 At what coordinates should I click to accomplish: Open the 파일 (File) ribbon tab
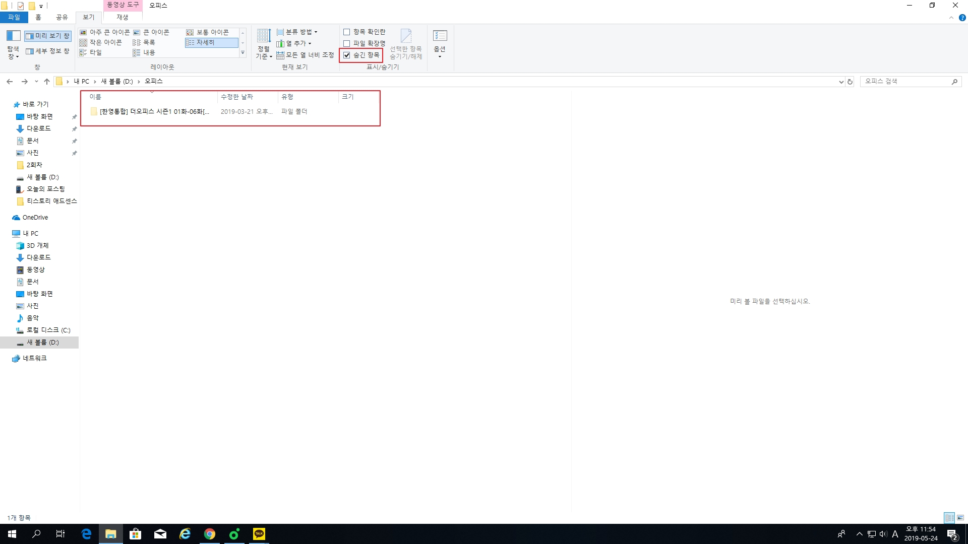point(14,17)
